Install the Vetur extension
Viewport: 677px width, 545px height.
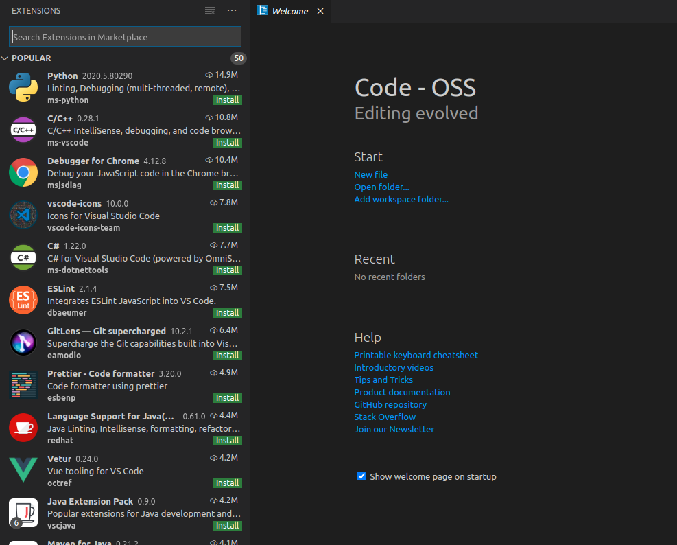click(227, 483)
